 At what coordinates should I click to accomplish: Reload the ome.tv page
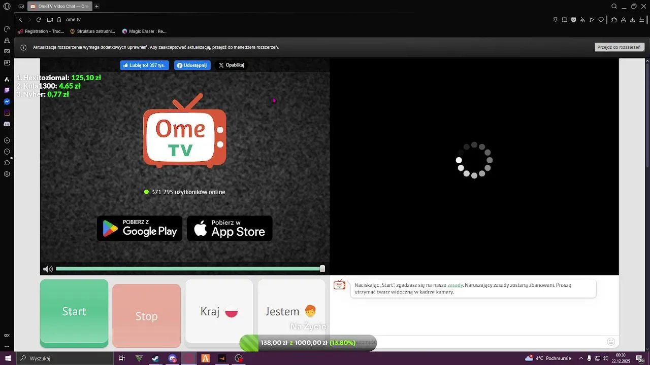click(39, 20)
